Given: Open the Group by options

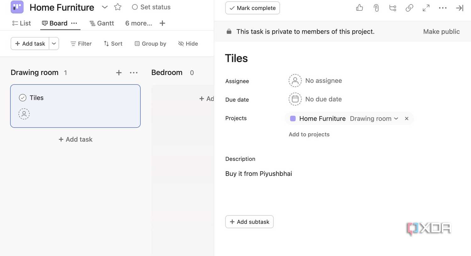Looking at the screenshot, I should [x=150, y=44].
